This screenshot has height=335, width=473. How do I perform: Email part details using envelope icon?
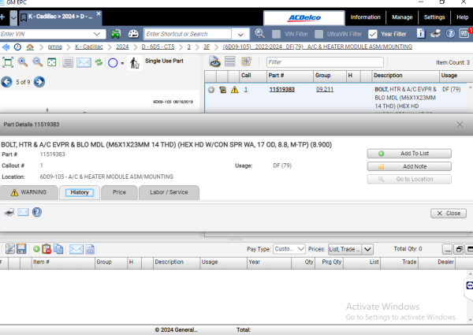click(x=23, y=212)
